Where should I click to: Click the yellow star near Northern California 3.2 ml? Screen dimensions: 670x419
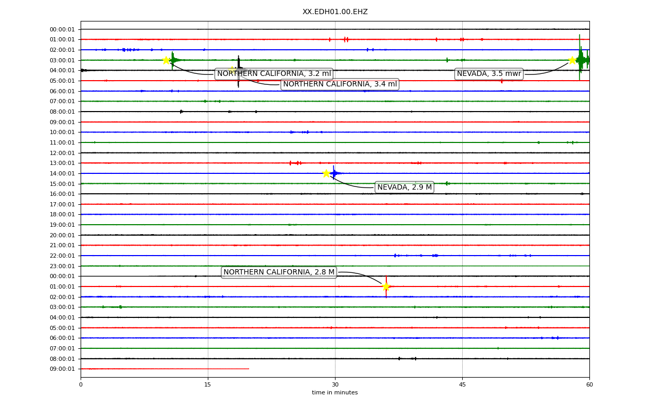click(166, 60)
